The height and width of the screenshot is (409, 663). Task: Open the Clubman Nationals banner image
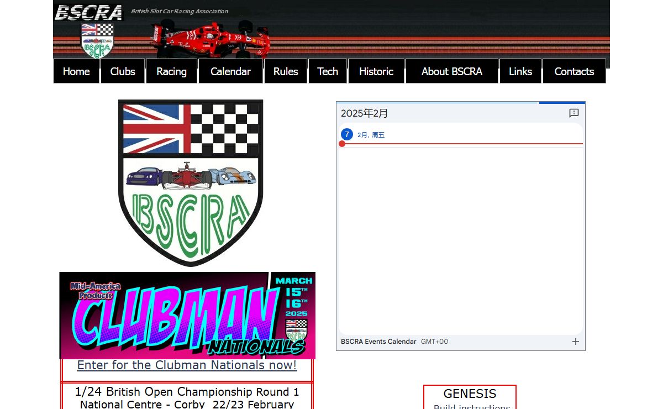click(187, 316)
